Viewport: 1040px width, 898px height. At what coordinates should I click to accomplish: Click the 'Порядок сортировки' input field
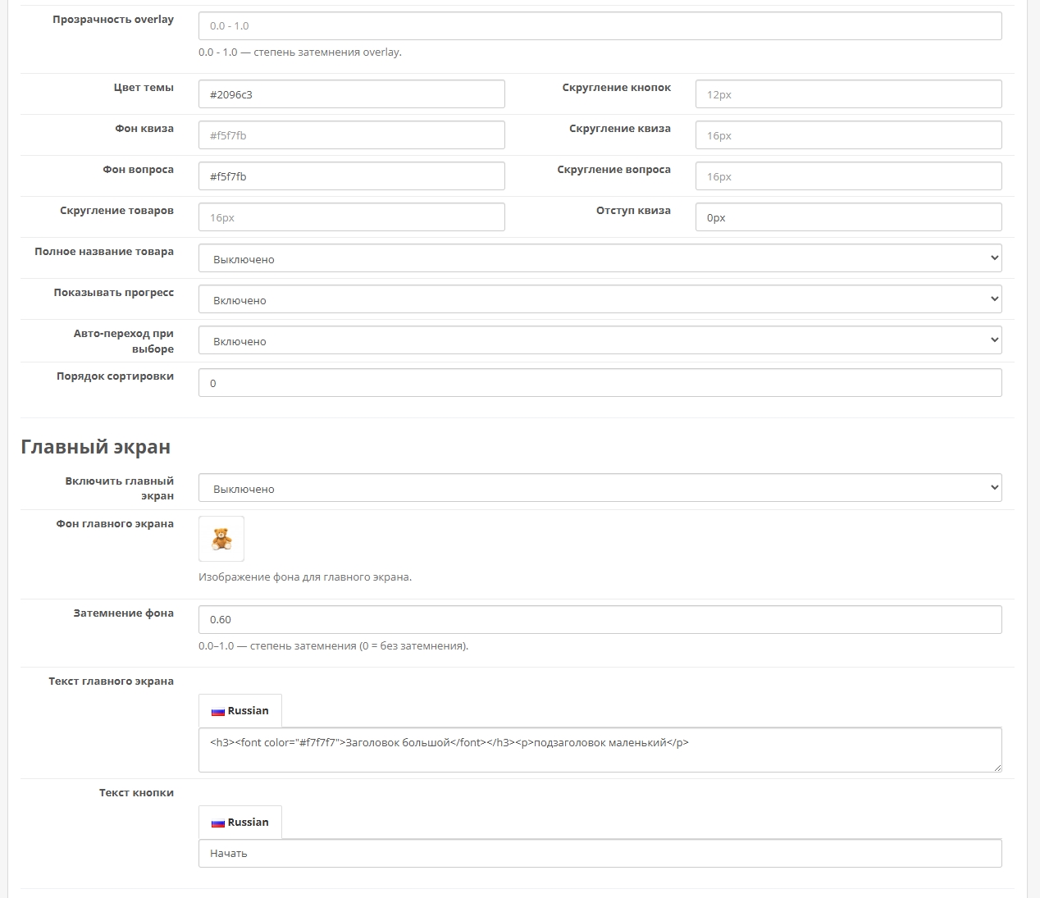tap(600, 383)
